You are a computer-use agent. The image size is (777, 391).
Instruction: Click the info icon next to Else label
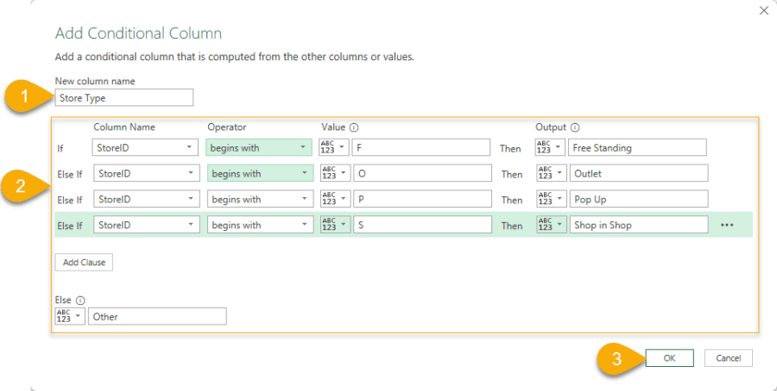pos(80,301)
